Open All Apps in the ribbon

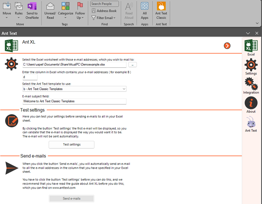pos(144,11)
